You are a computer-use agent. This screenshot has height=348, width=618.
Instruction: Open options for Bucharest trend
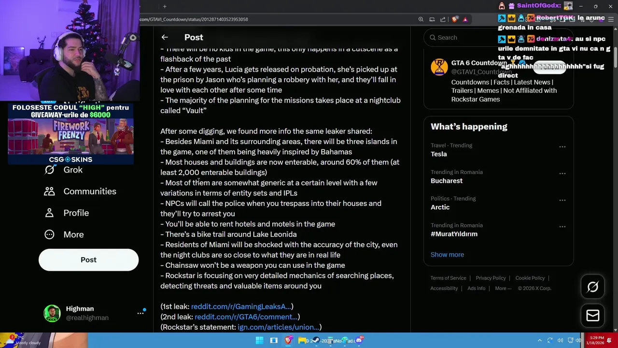click(562, 173)
